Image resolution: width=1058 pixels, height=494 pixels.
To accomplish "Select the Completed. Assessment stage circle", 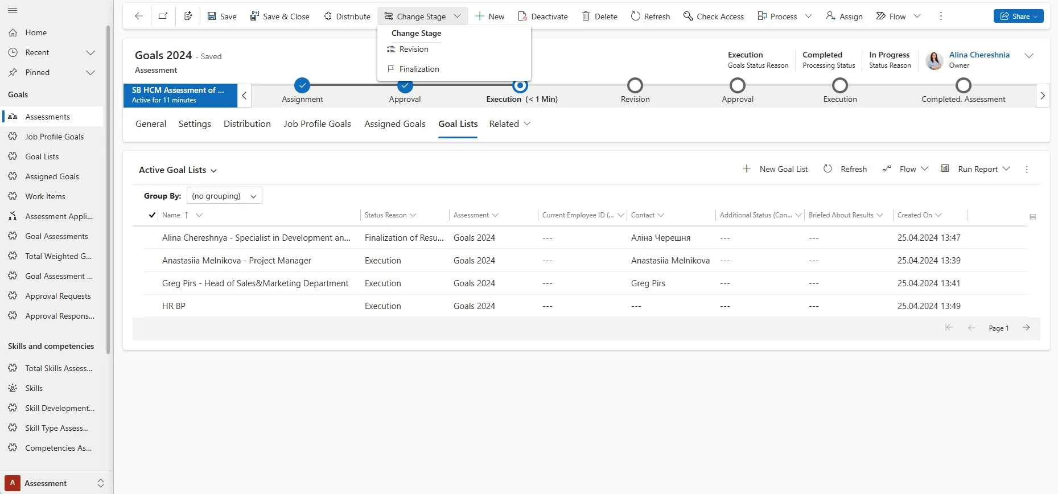I will 963,86.
